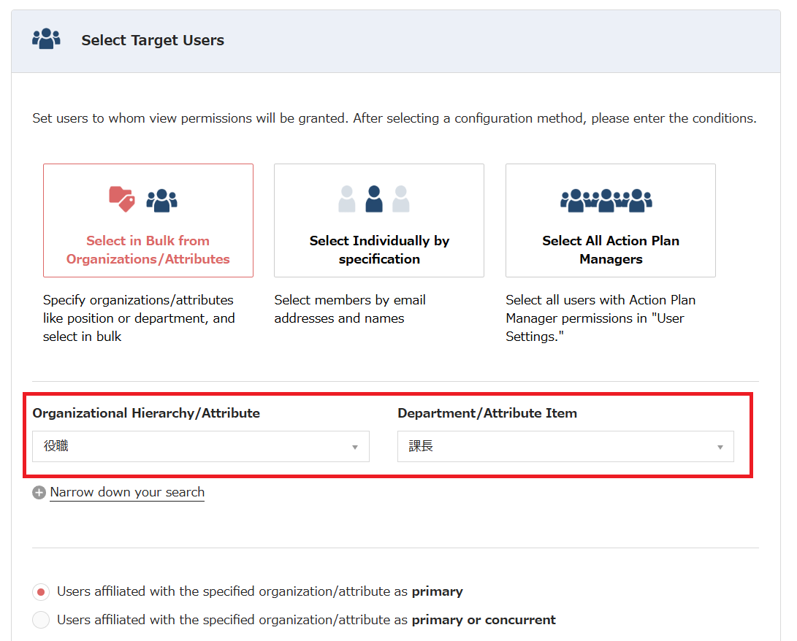797x641 pixels.
Task: Click the plus icon beside Narrow down
Action: (39, 493)
